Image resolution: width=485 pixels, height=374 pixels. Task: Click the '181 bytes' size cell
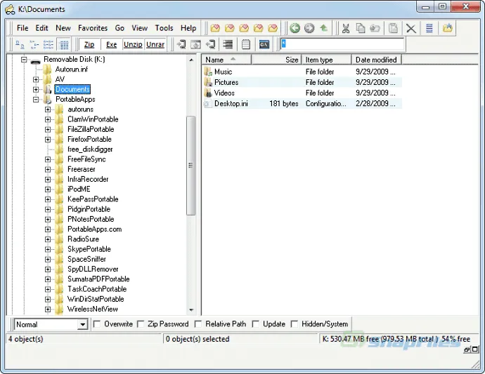[x=284, y=103]
